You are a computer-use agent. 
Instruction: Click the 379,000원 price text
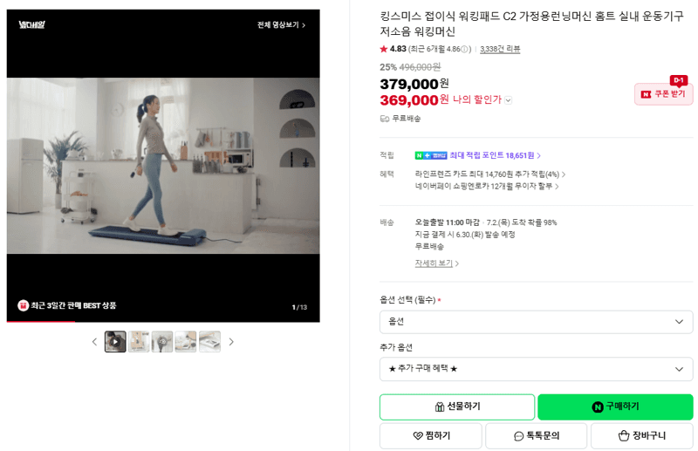(414, 84)
